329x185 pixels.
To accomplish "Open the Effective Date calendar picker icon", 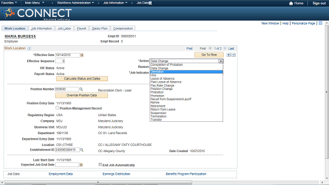I will pos(82,55).
